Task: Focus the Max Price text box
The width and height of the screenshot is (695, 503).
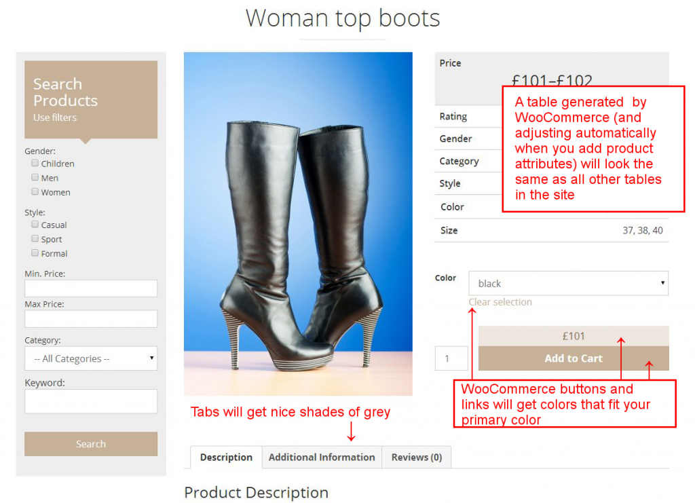Action: click(91, 319)
